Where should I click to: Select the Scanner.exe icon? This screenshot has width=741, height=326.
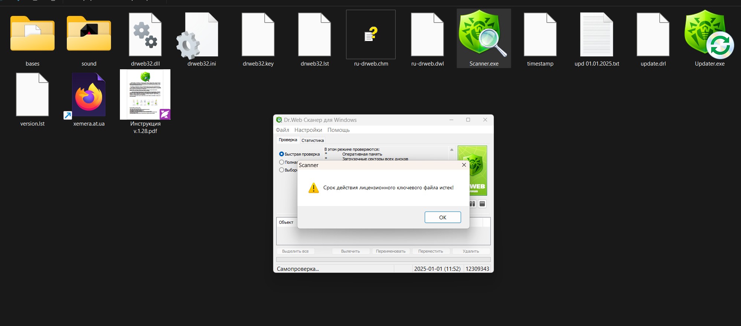(x=483, y=35)
